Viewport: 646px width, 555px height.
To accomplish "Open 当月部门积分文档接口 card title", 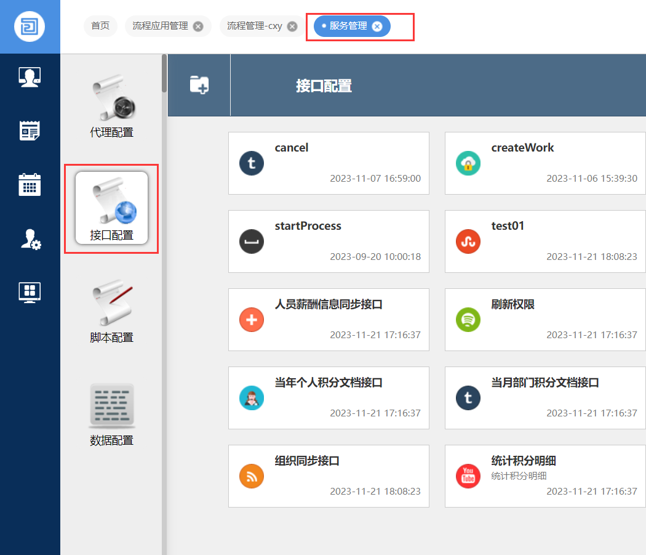I will coord(544,383).
